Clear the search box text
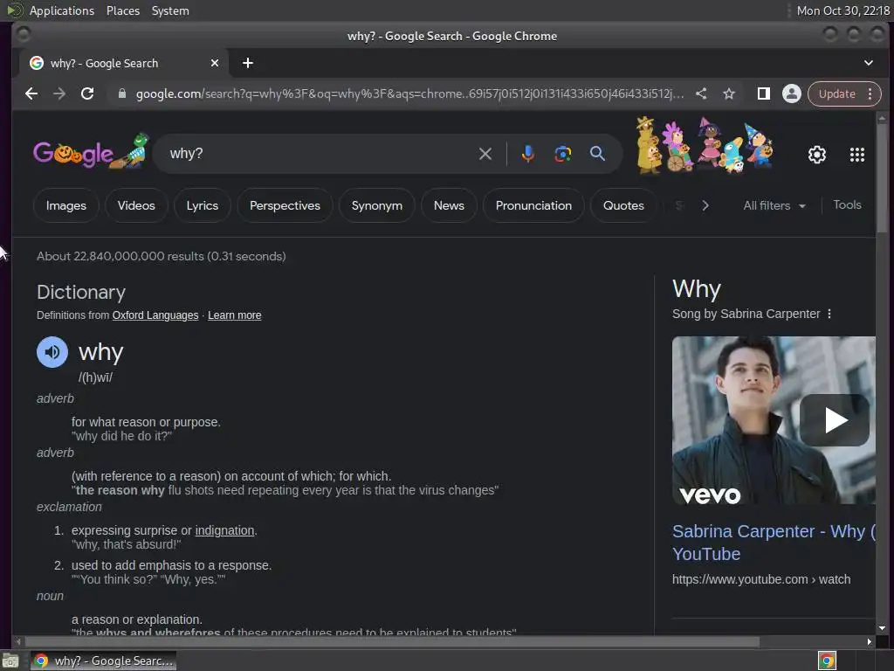 (x=485, y=154)
